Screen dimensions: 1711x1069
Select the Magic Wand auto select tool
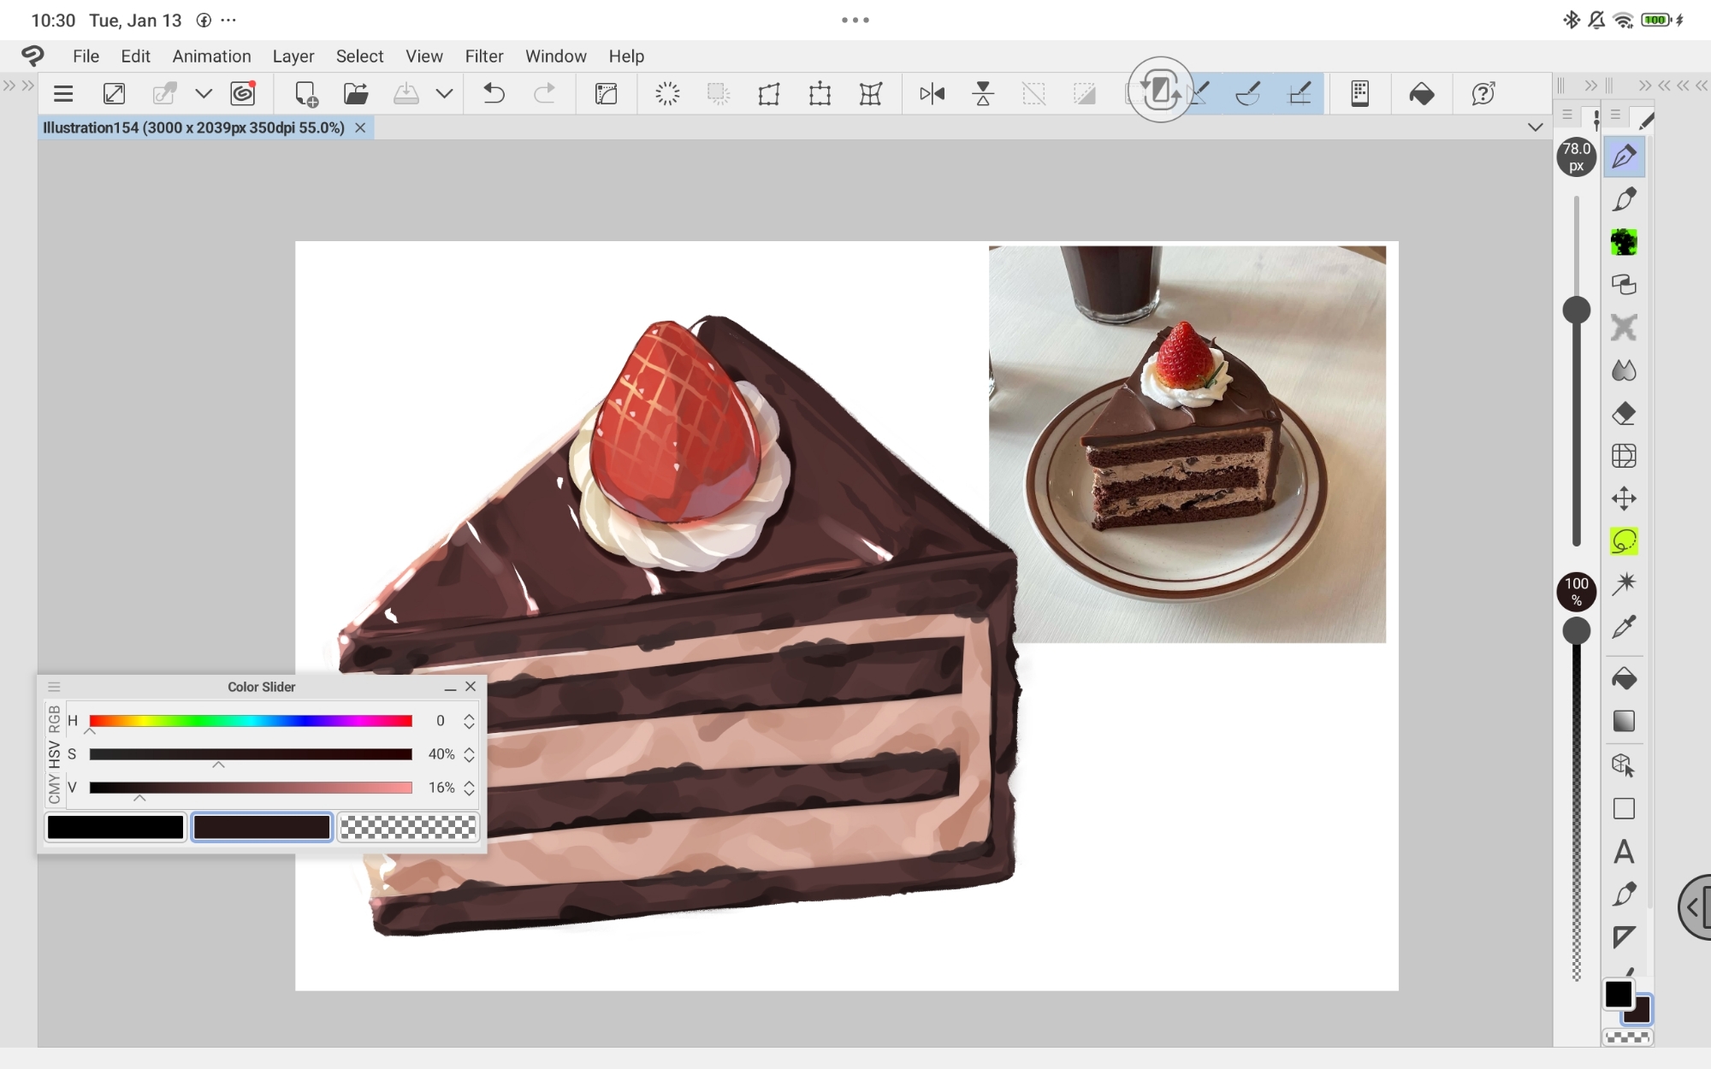1623,584
